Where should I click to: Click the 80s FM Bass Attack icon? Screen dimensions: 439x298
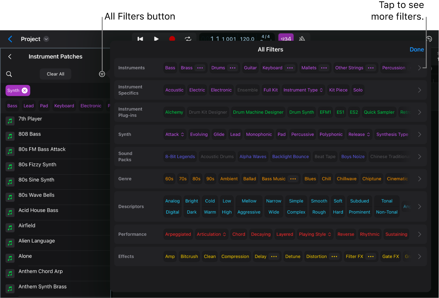point(10,151)
